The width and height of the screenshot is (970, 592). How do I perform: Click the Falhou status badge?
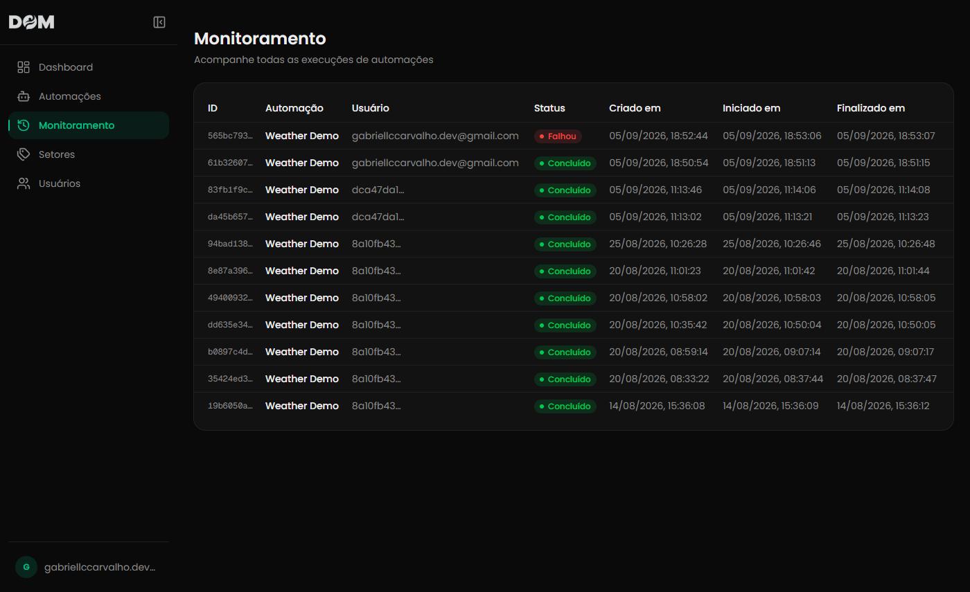(x=558, y=136)
